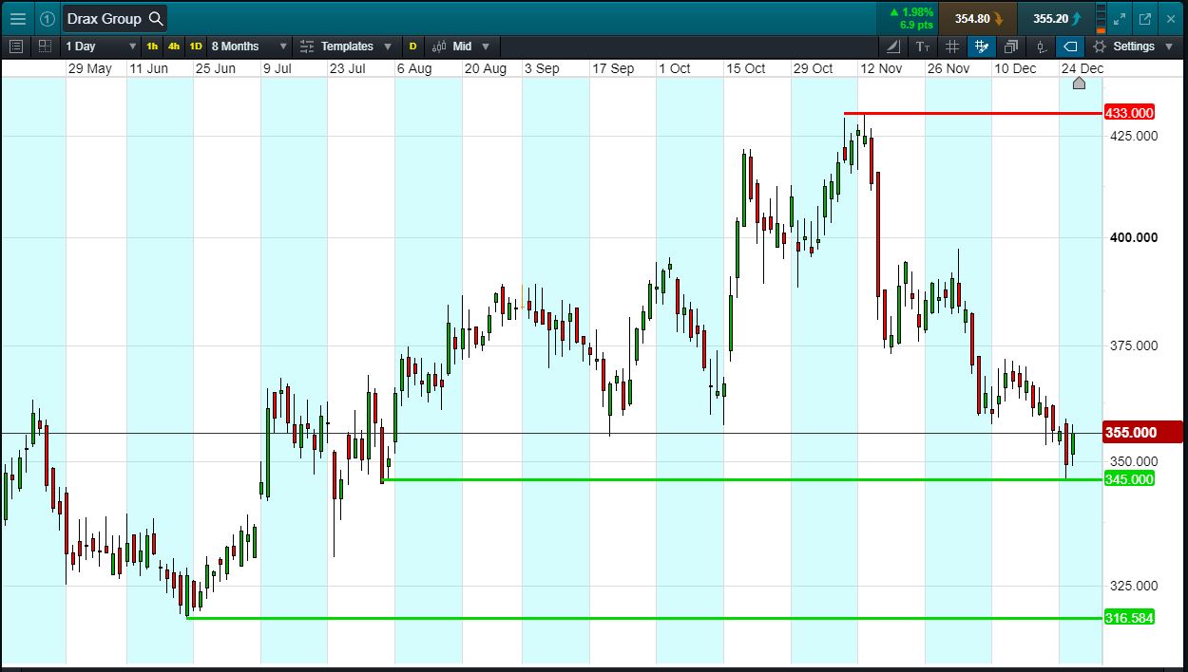Open the list view icon in chart toolbar
Screen dimensions: 1188x672
pos(16,46)
